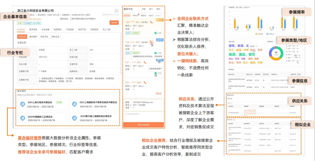Viewport: 315px width, 161px height.
Task: Open the 企业发展 tab
Action: 45,29
